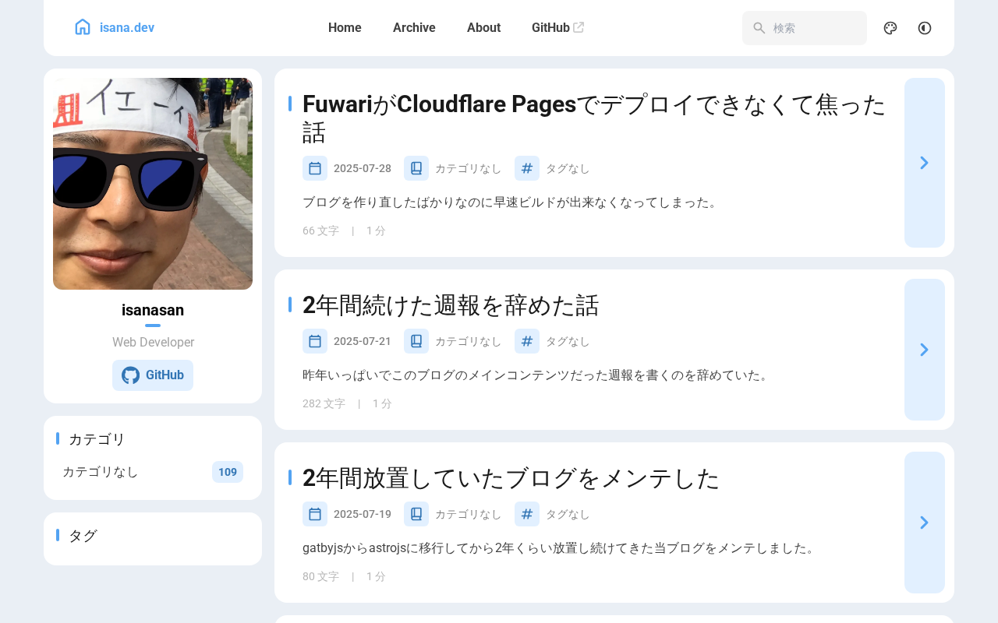Click the GitHub octocat icon in profile card

(x=131, y=375)
